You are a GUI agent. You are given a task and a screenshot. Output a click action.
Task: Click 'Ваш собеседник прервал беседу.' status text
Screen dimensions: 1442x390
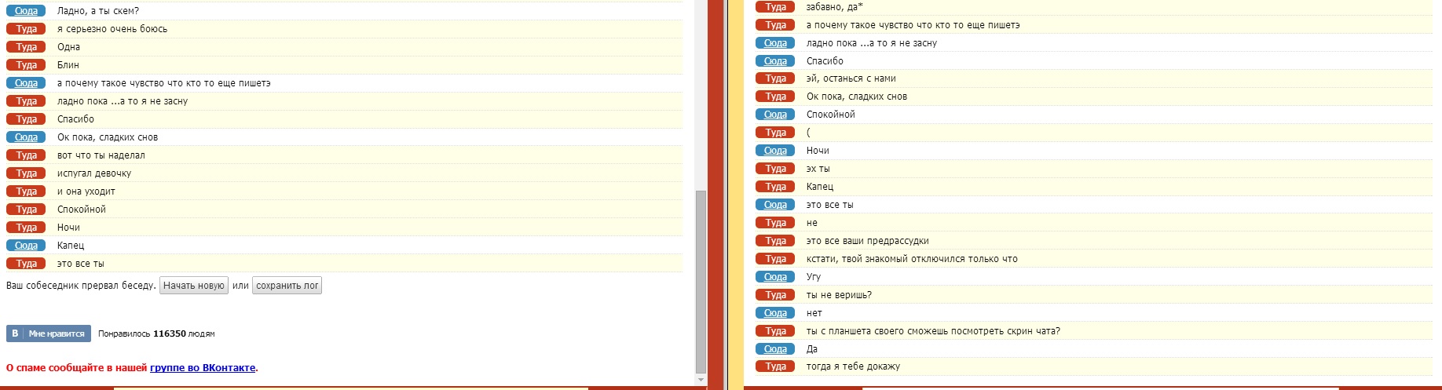click(x=81, y=286)
